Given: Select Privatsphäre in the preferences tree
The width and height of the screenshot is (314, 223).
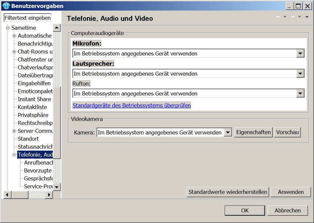Looking at the screenshot, I should point(33,115).
